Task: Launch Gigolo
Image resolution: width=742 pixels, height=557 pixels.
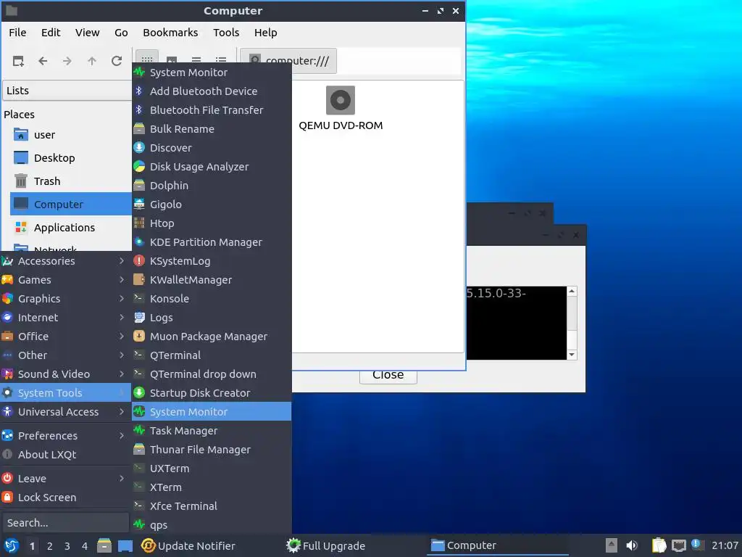Action: [212, 205]
